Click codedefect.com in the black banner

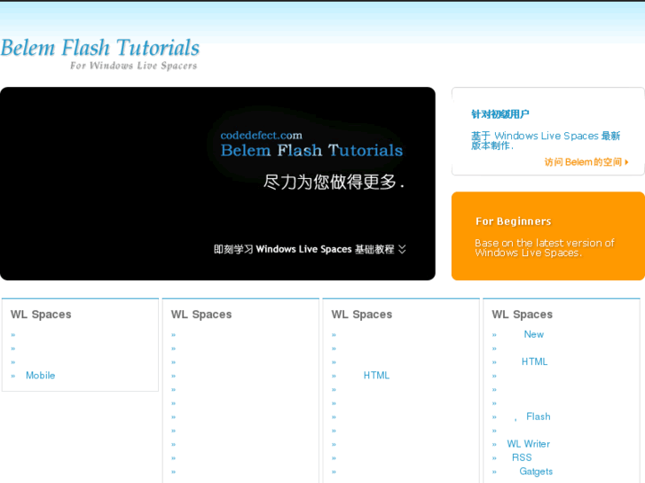261,136
